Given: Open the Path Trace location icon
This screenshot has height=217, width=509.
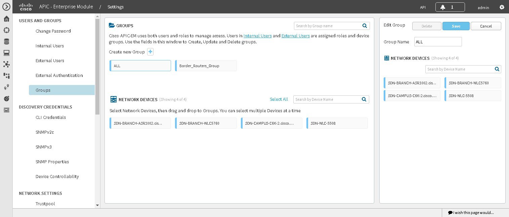Looking at the screenshot, I should [6, 87].
